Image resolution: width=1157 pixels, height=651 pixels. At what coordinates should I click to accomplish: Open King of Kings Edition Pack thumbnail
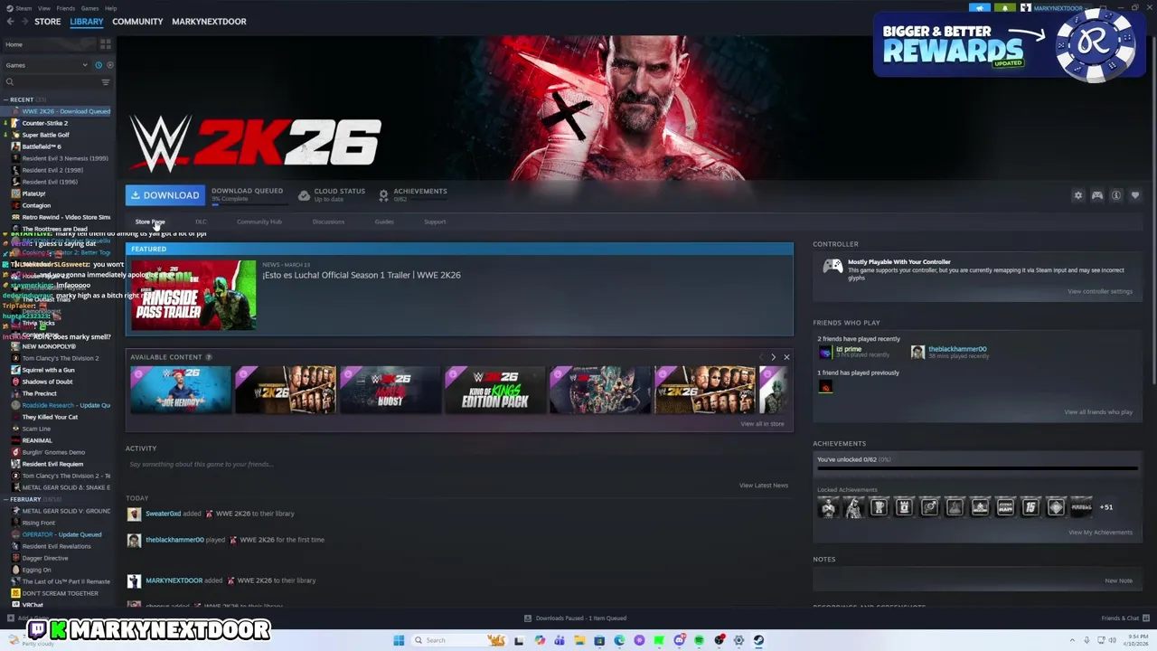(x=495, y=390)
